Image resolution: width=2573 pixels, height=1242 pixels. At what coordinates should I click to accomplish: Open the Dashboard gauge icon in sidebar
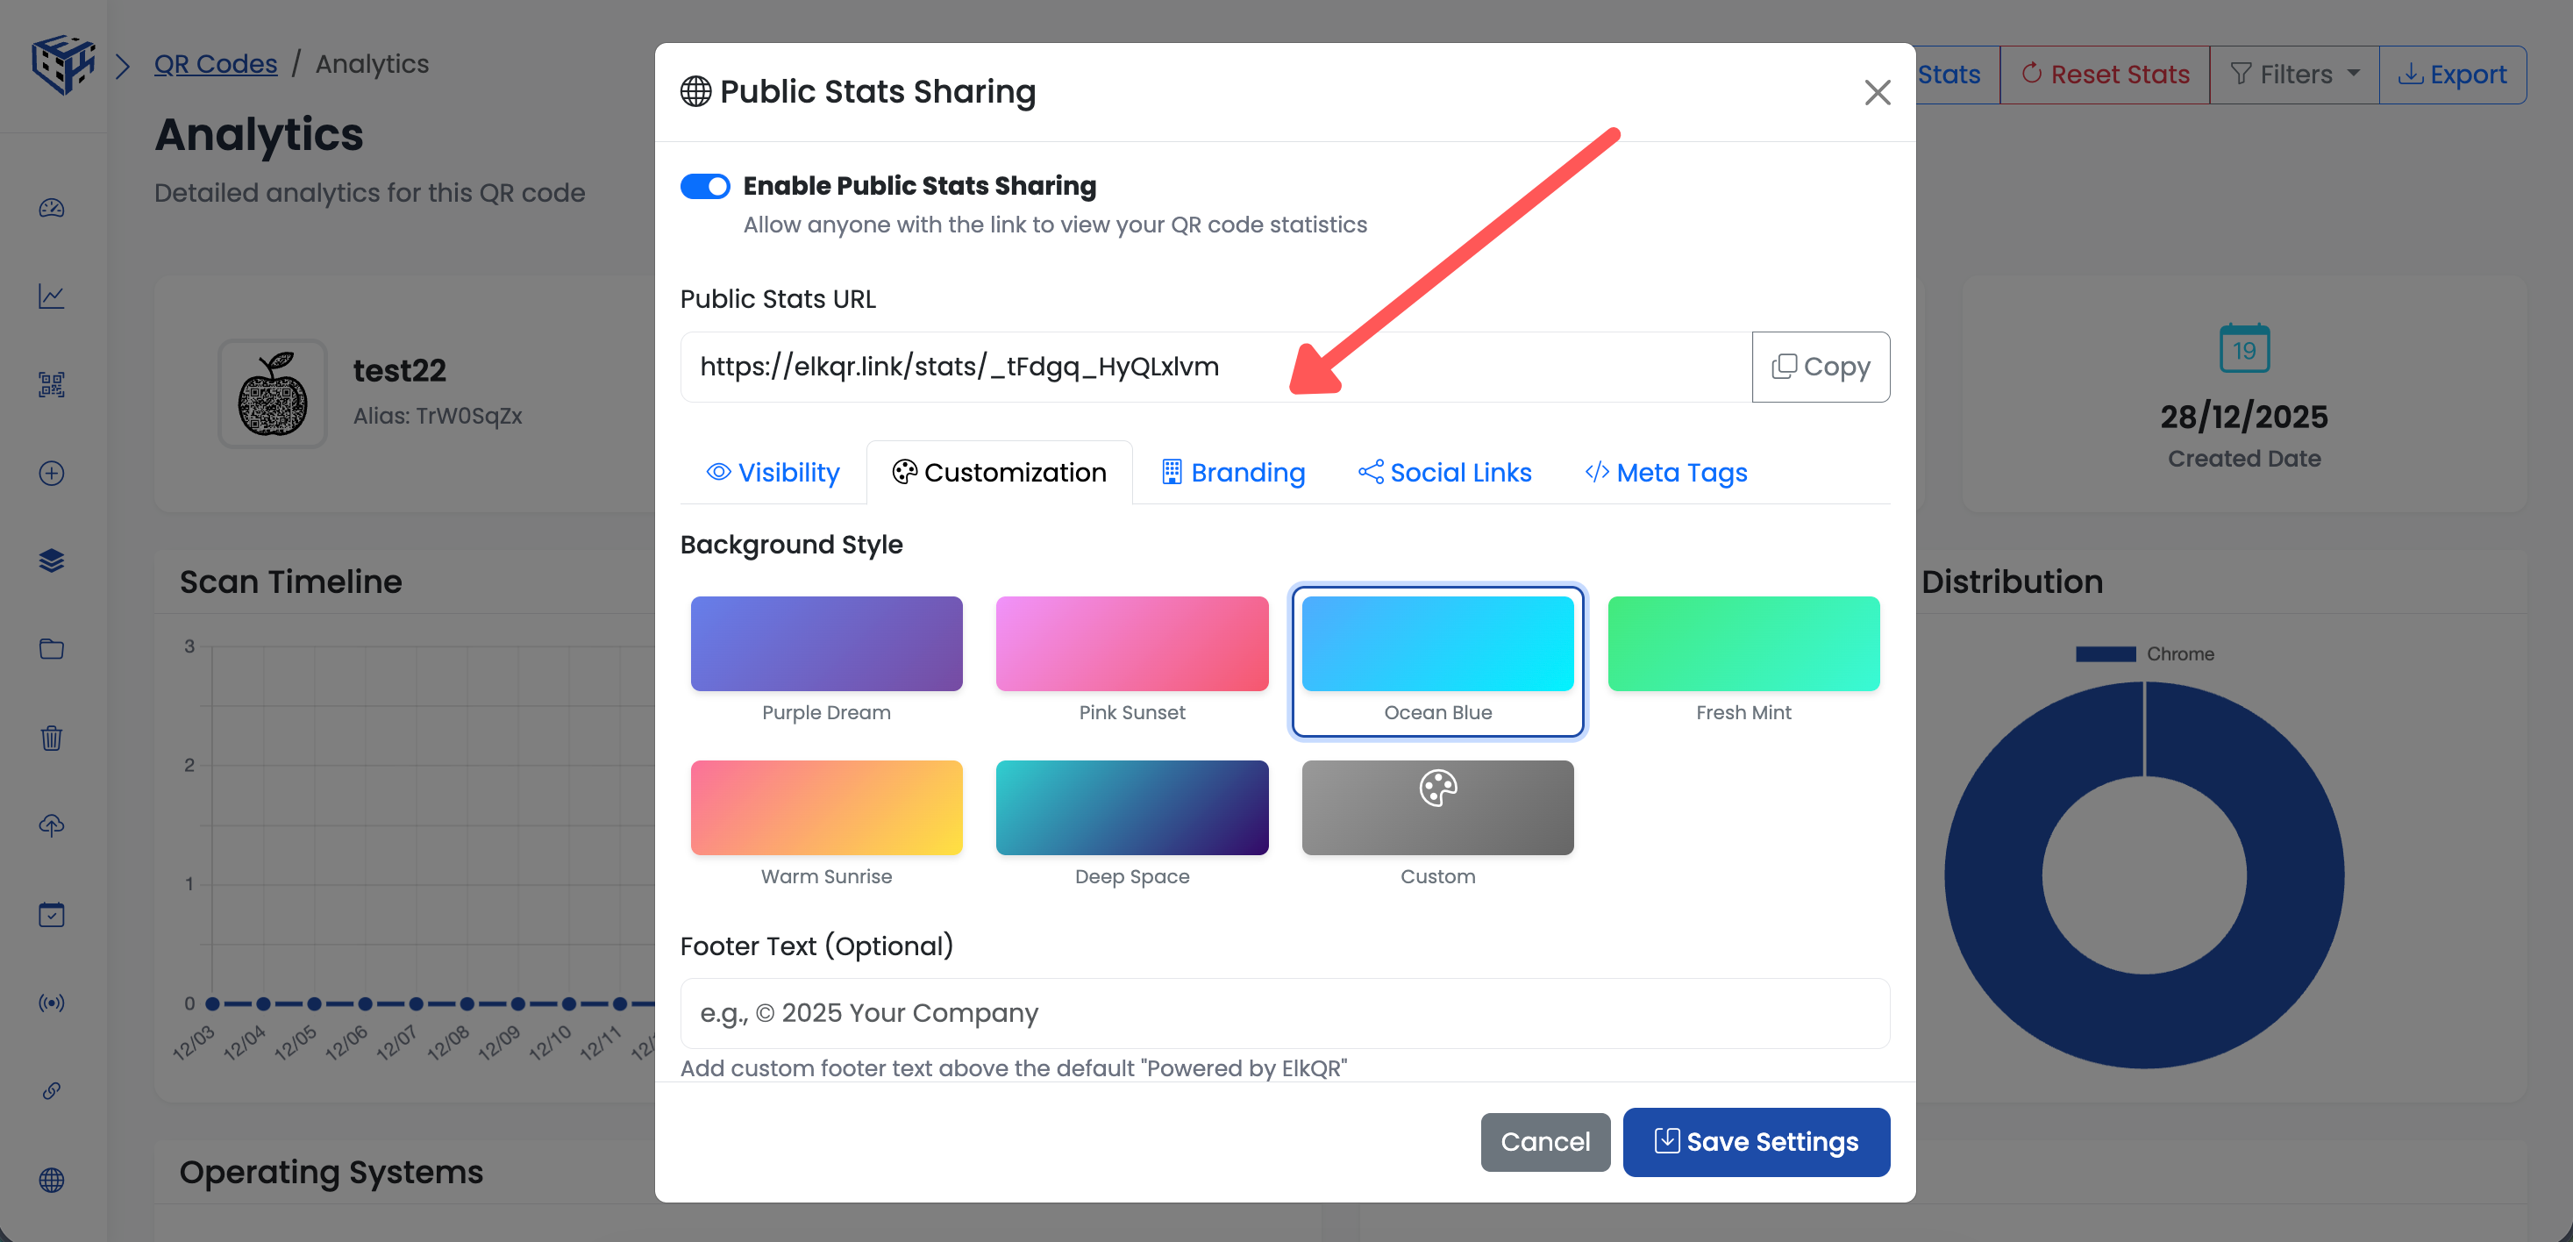tap(51, 208)
